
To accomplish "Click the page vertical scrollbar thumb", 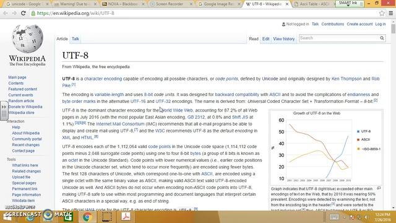I will coord(394,28).
